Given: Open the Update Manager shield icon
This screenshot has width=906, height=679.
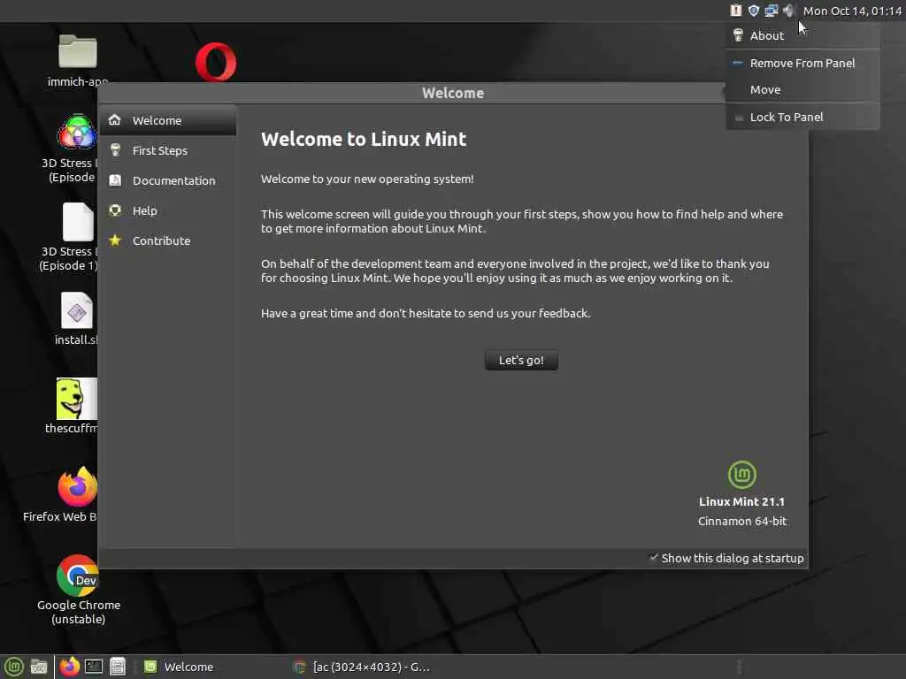Looking at the screenshot, I should point(754,11).
